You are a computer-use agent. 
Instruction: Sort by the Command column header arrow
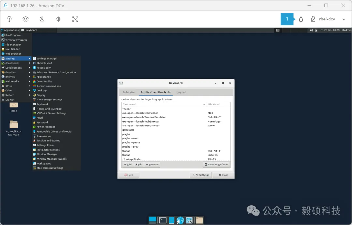coord(204,104)
